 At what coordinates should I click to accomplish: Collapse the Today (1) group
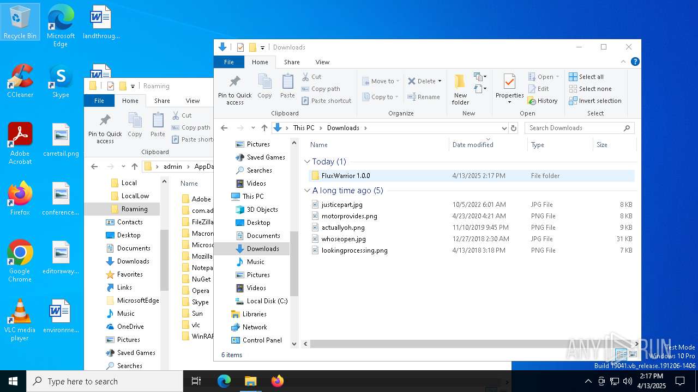307,162
